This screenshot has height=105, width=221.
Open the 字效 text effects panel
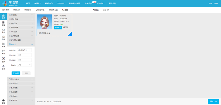pyautogui.click(x=3, y=60)
